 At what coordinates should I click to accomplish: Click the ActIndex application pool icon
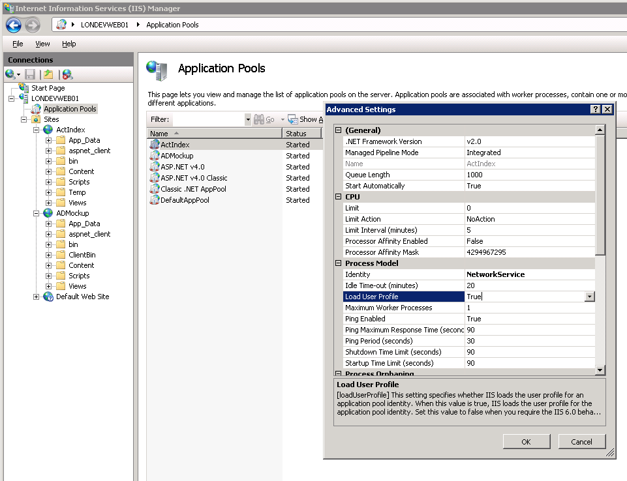coord(155,145)
